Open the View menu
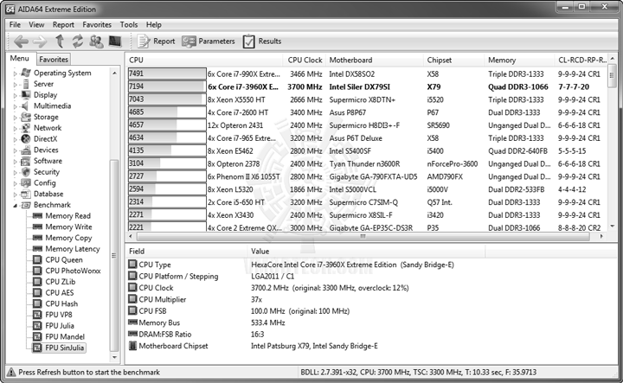The width and height of the screenshot is (623, 383). click(x=36, y=24)
